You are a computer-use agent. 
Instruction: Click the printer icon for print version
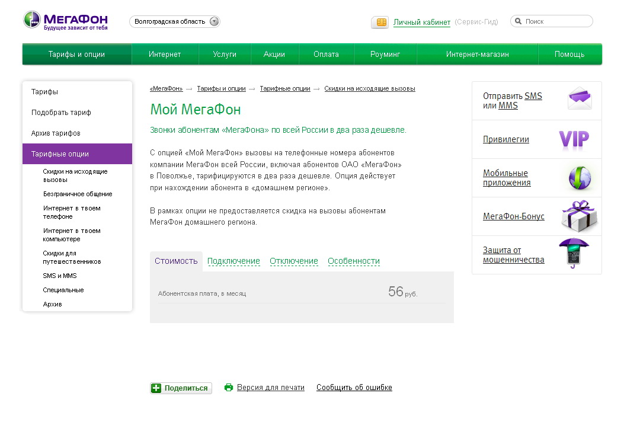point(229,388)
